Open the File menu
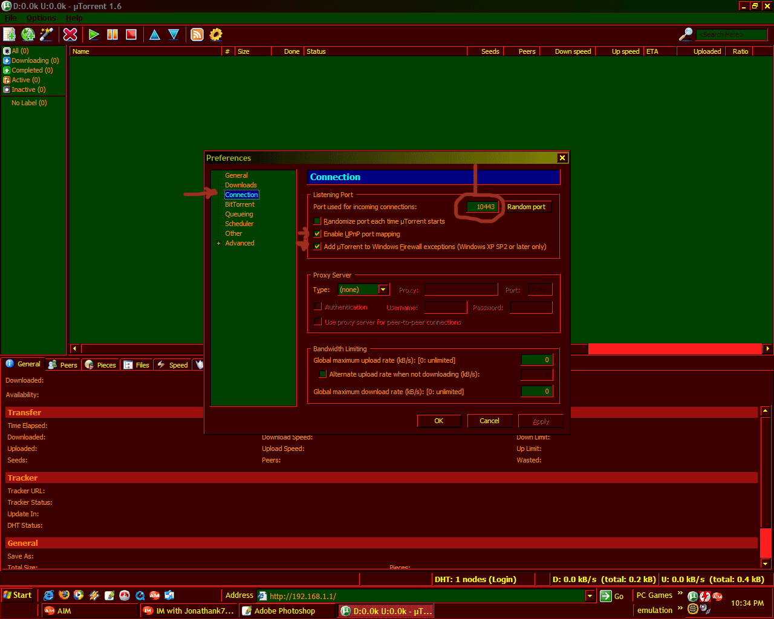 coord(10,18)
